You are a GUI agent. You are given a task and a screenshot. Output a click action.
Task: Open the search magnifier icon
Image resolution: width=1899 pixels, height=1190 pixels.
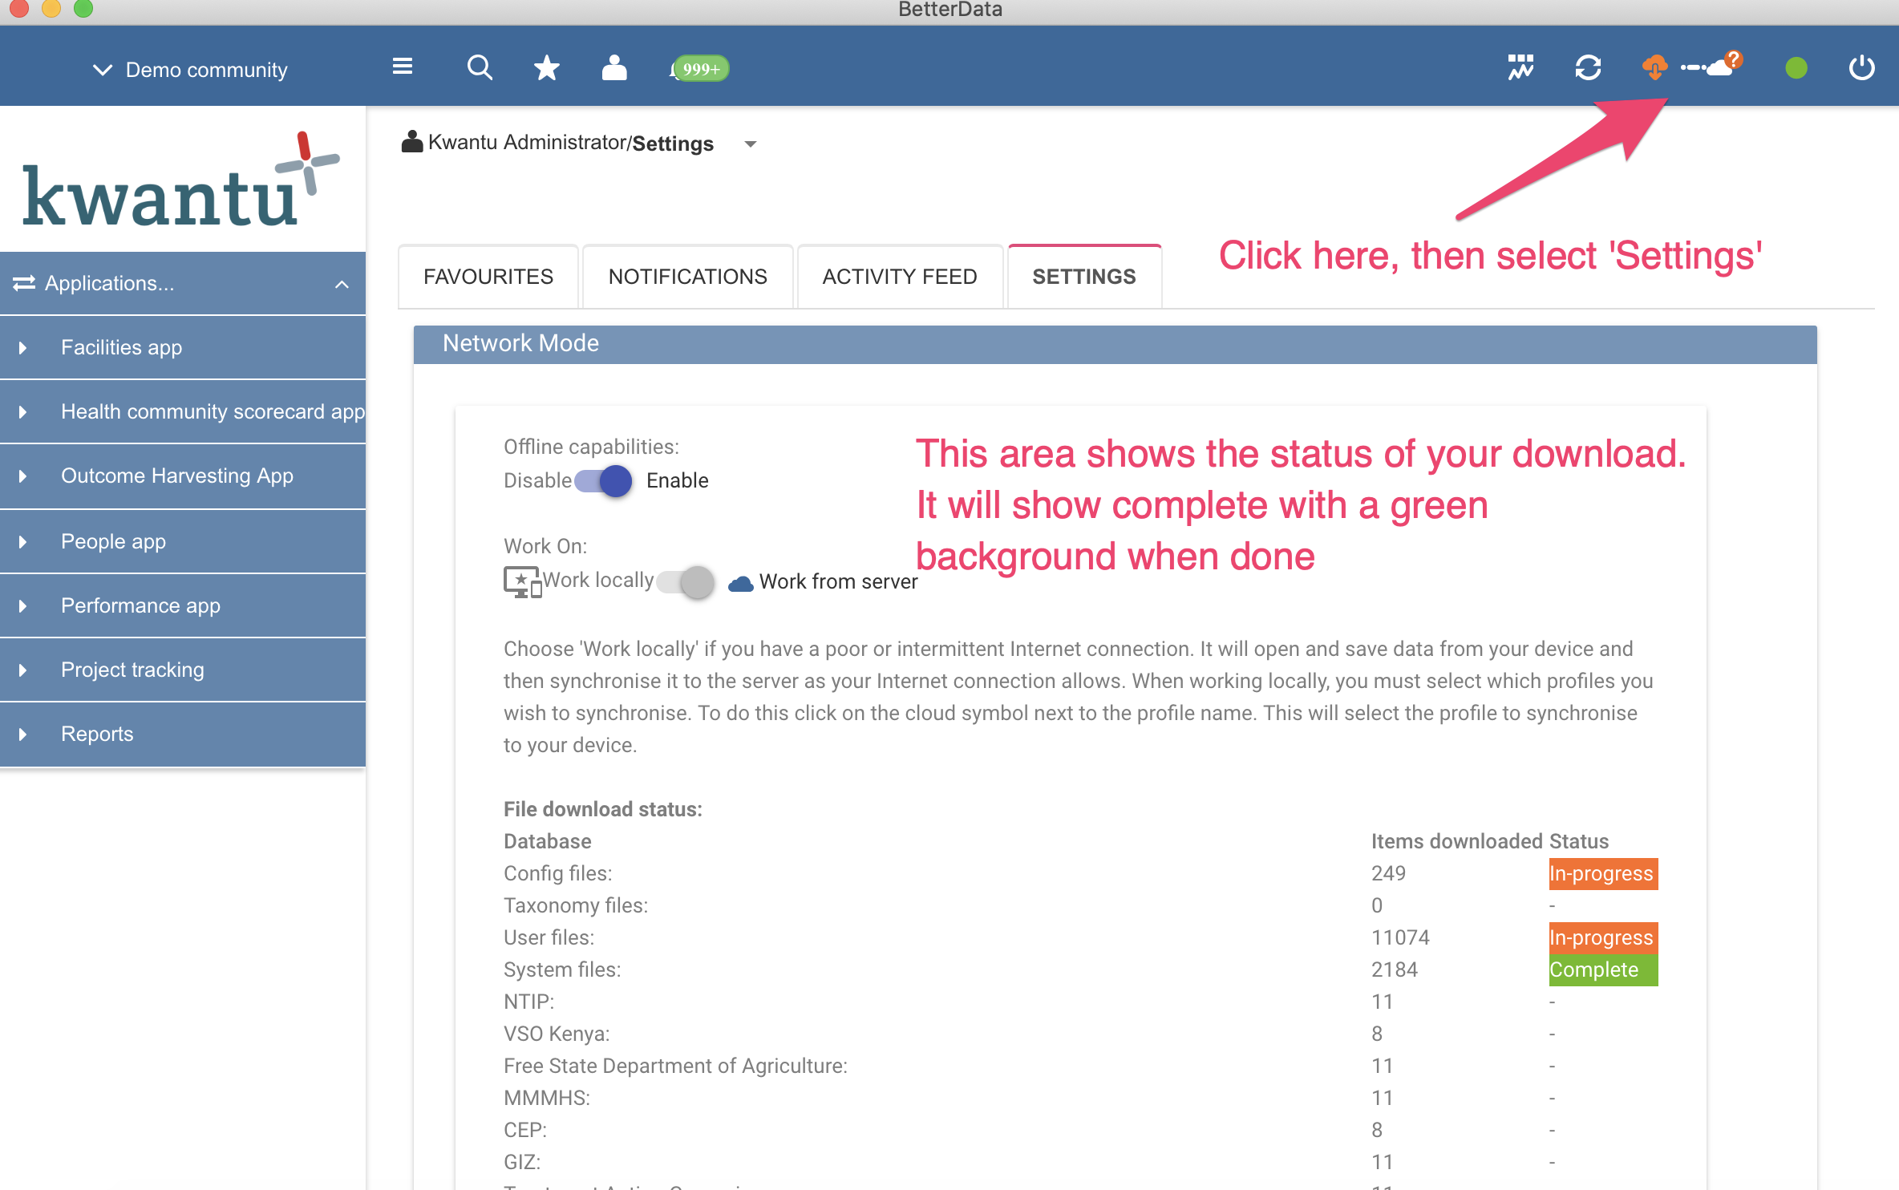pos(480,68)
